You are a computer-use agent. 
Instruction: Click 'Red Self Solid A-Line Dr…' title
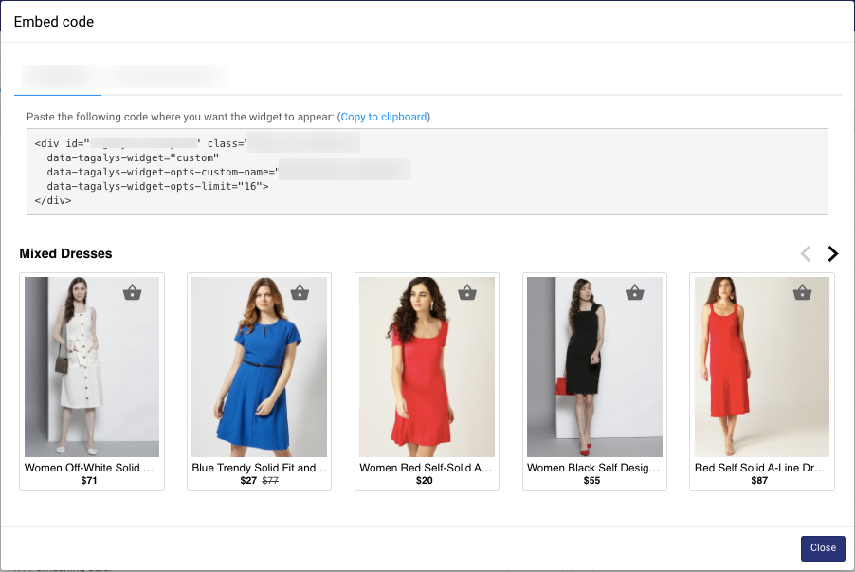click(x=759, y=468)
